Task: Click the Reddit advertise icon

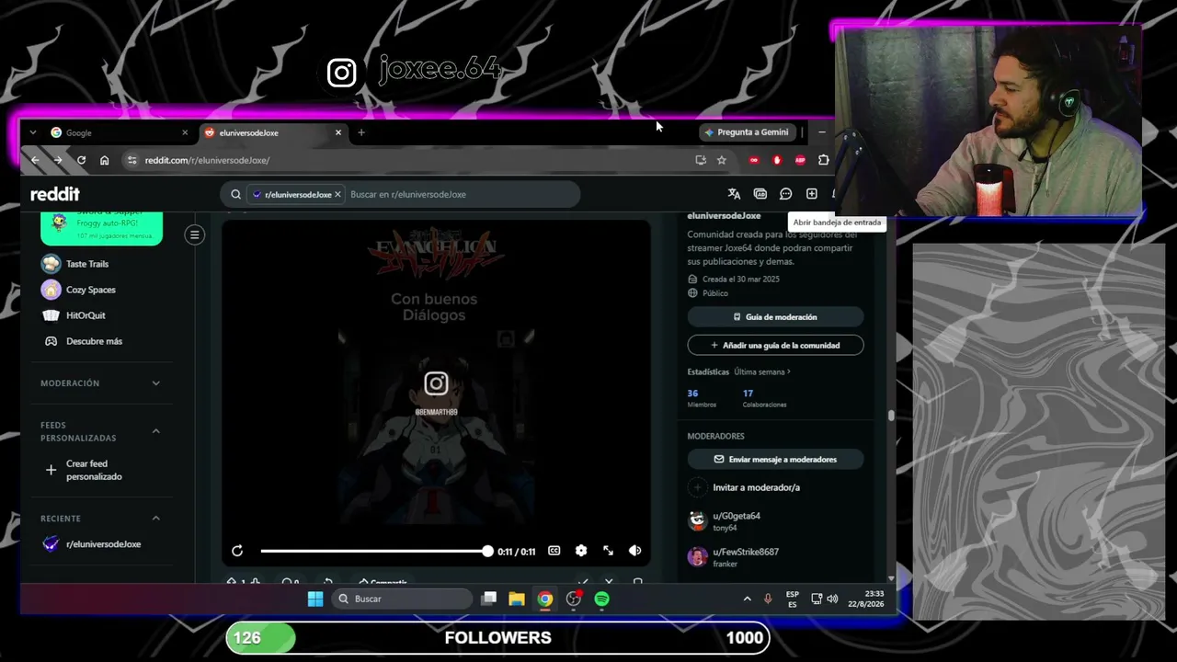Action: [x=760, y=194]
